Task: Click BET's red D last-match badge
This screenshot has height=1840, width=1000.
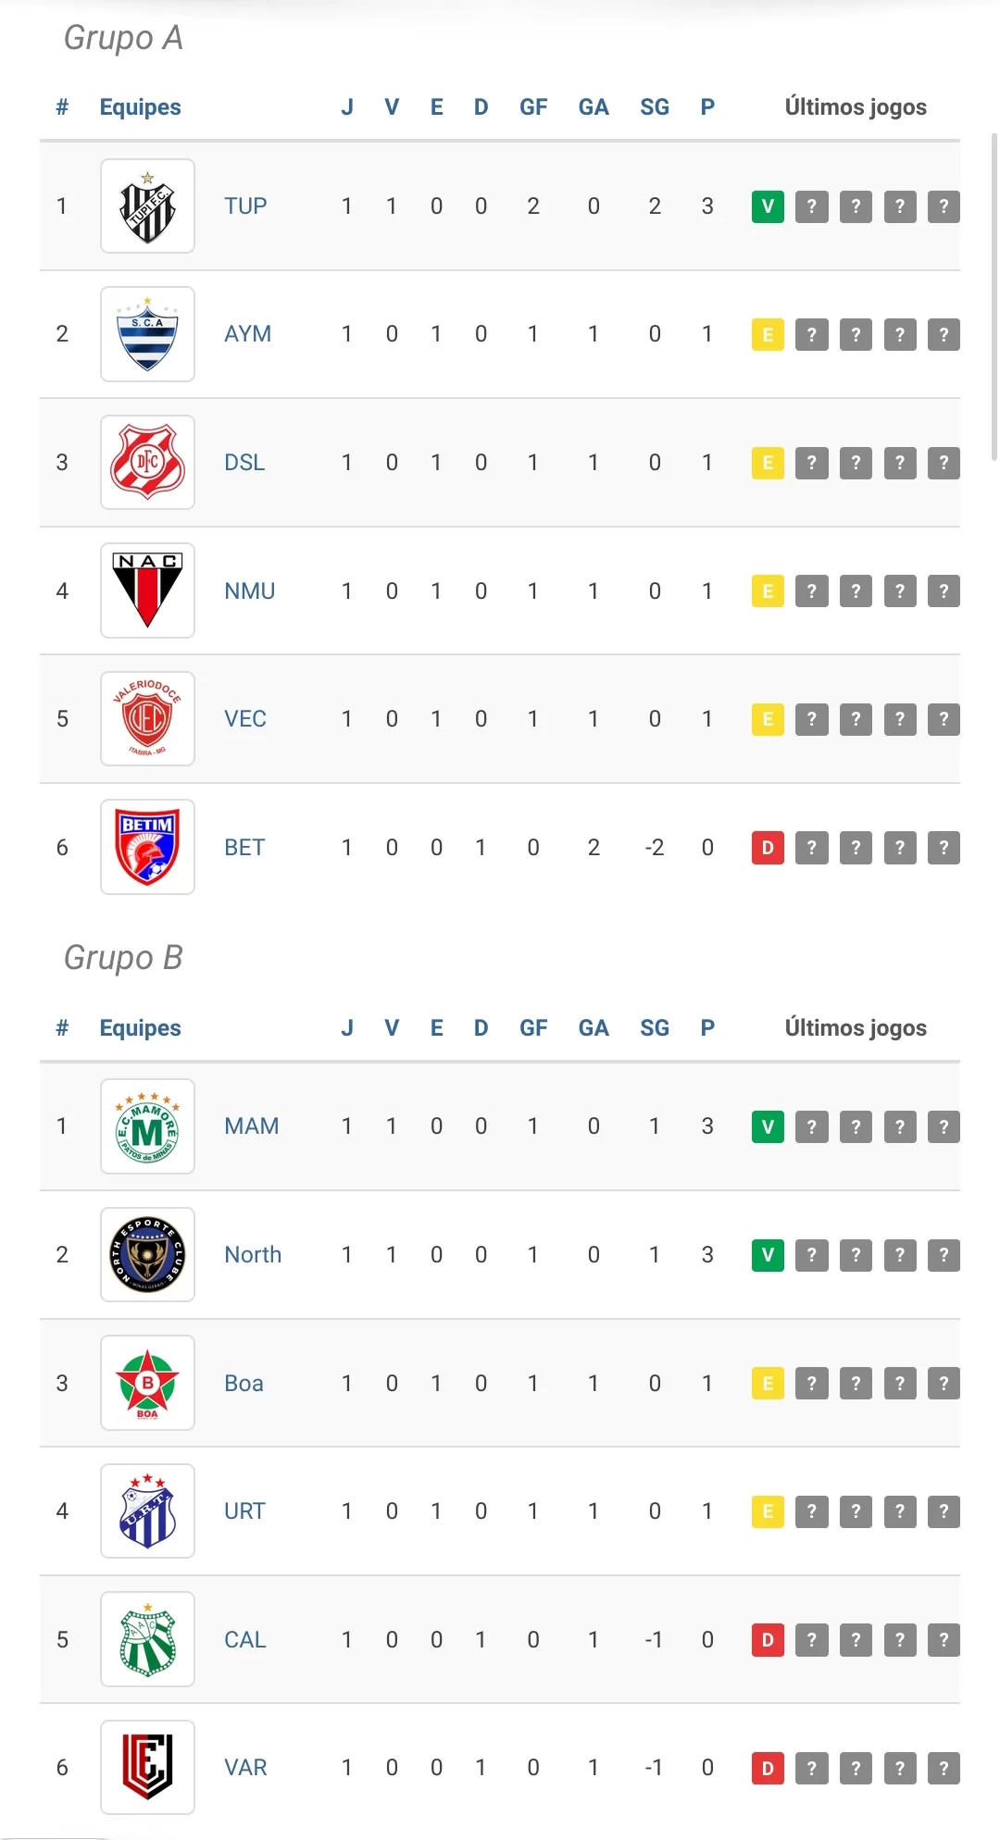Action: [768, 848]
